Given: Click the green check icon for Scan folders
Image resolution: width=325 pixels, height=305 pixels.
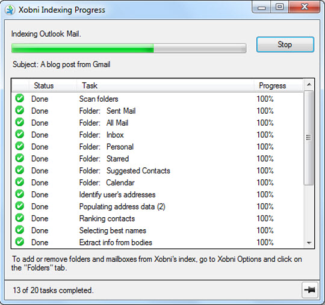Looking at the screenshot, I should point(19,98).
